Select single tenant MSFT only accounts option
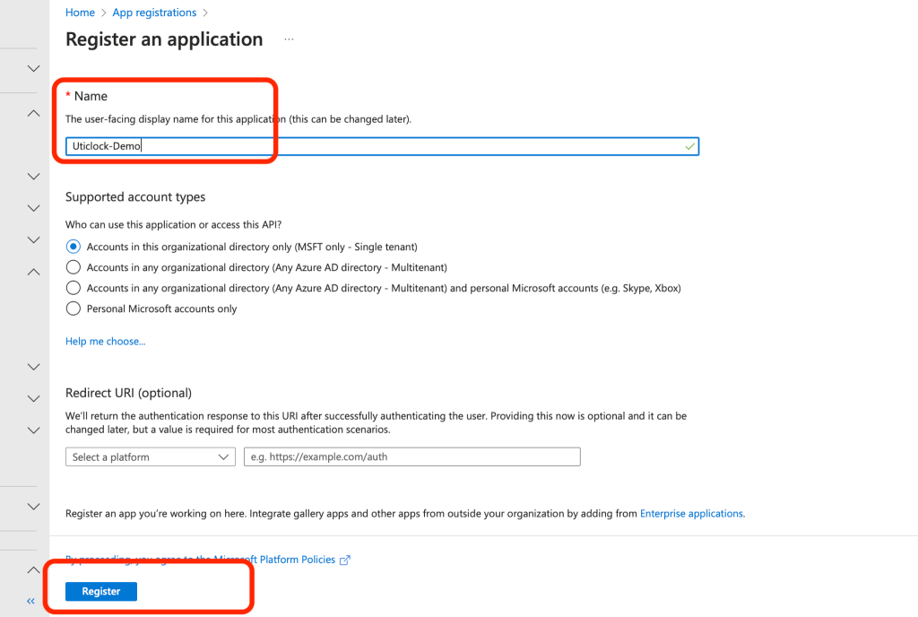The height and width of the screenshot is (617, 918). tap(74, 247)
